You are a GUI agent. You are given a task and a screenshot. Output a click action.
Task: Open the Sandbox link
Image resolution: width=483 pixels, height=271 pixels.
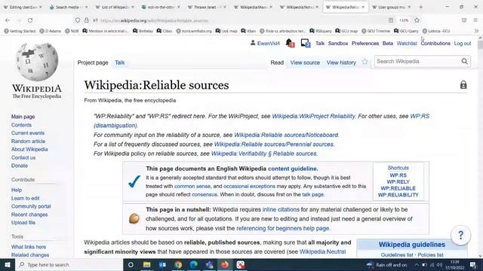pos(338,44)
